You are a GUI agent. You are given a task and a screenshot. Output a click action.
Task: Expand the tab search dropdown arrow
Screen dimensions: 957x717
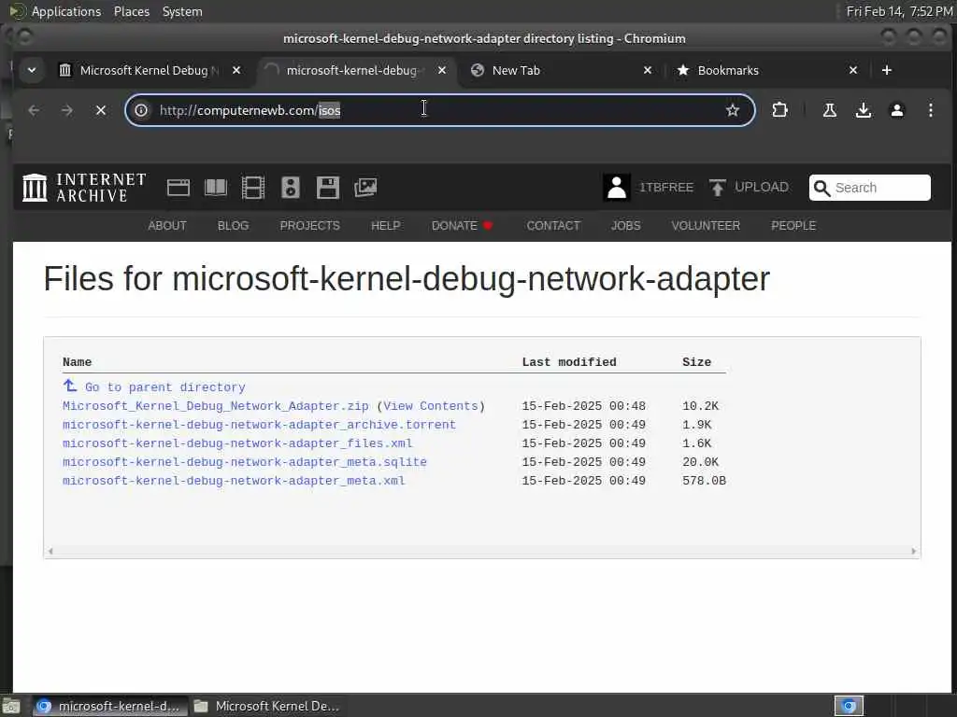point(31,70)
